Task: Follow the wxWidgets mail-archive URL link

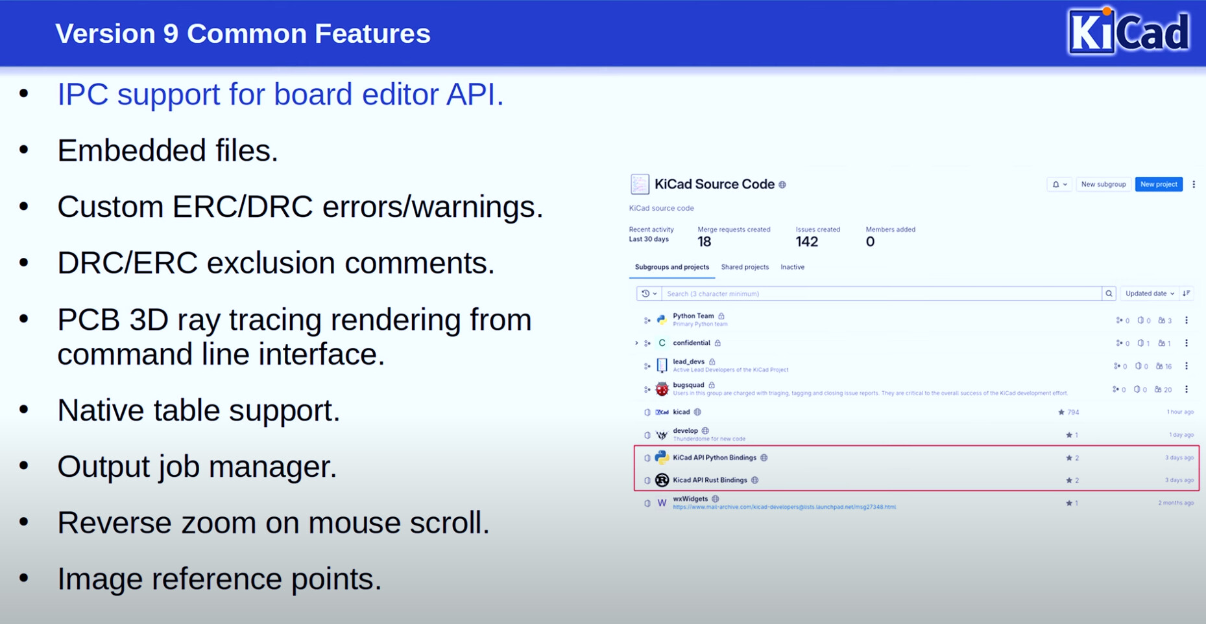Action: click(784, 507)
